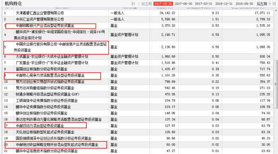Click the 2,136.60 holding value
Viewport: 278px width, 154px height.
pyautogui.click(x=168, y=47)
